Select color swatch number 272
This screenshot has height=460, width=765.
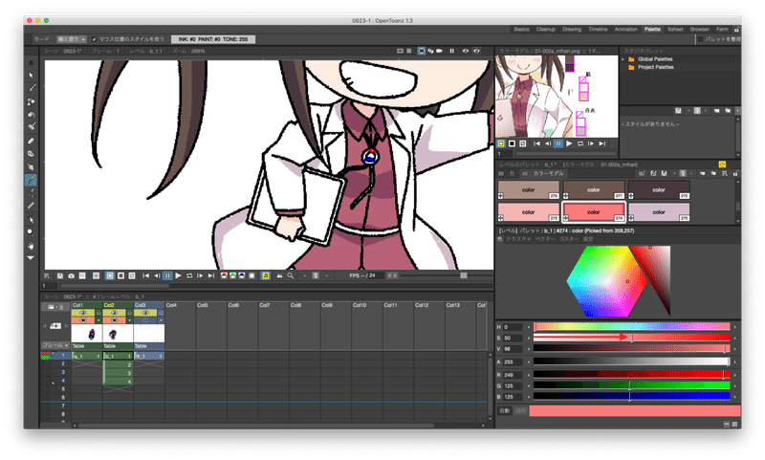(x=659, y=189)
